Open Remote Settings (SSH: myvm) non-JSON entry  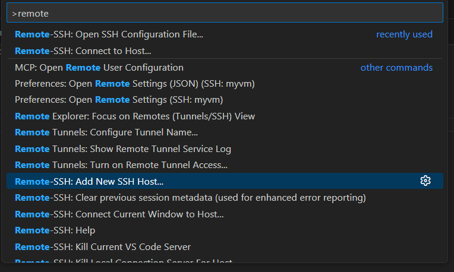pos(119,100)
